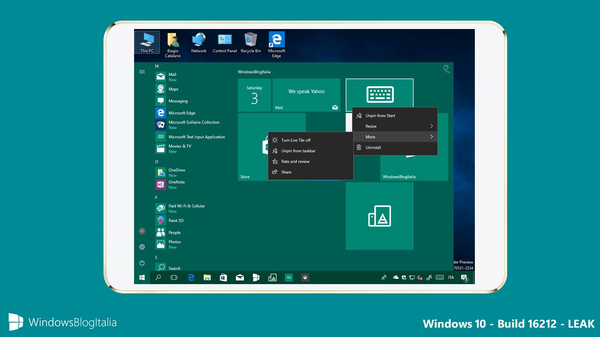This screenshot has width=600, height=337.
Task: Choose Share in the submenu
Action: pos(311,172)
